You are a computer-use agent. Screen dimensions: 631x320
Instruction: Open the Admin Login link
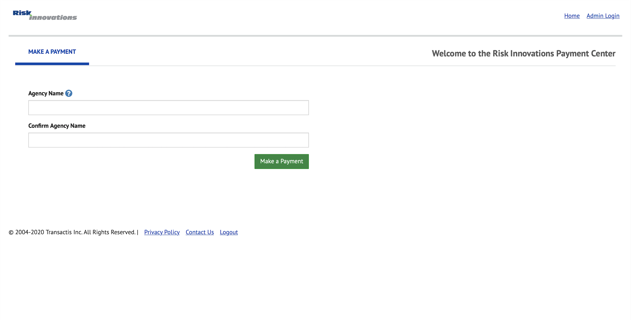[603, 16]
